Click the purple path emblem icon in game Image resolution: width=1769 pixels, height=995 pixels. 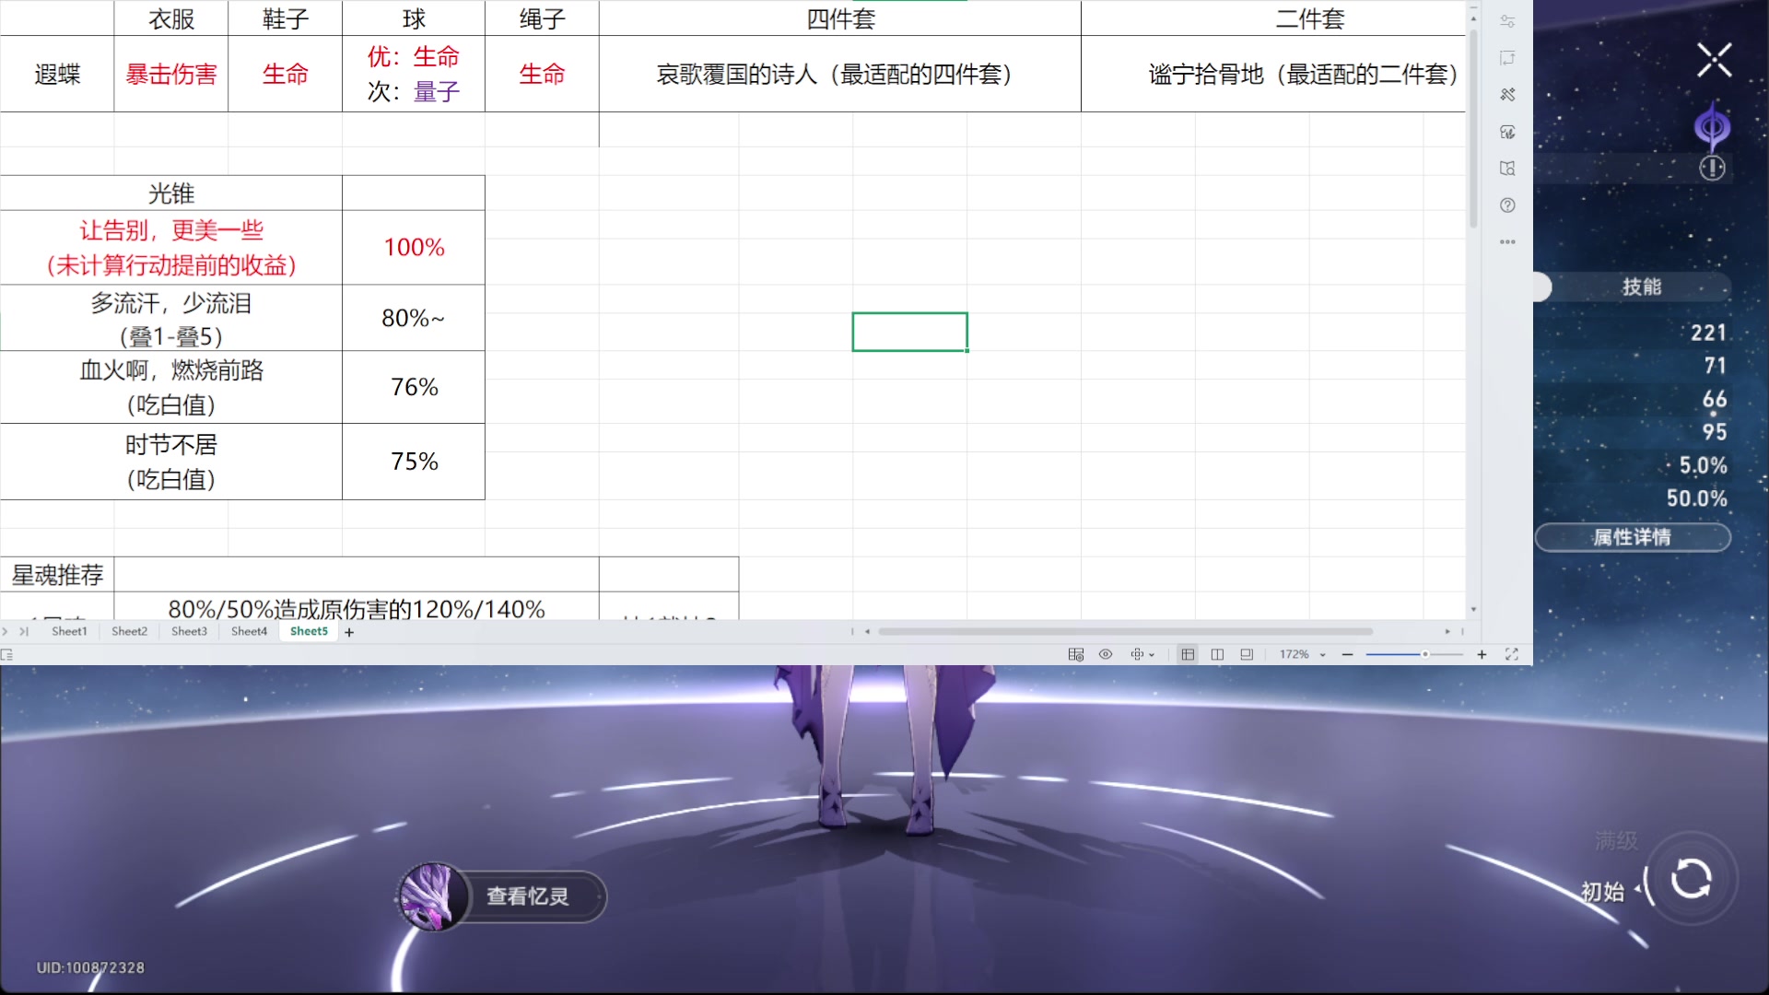[x=1712, y=127]
